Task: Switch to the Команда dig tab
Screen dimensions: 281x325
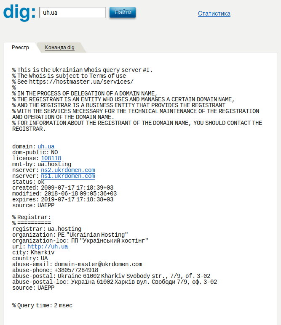Action: pos(60,48)
